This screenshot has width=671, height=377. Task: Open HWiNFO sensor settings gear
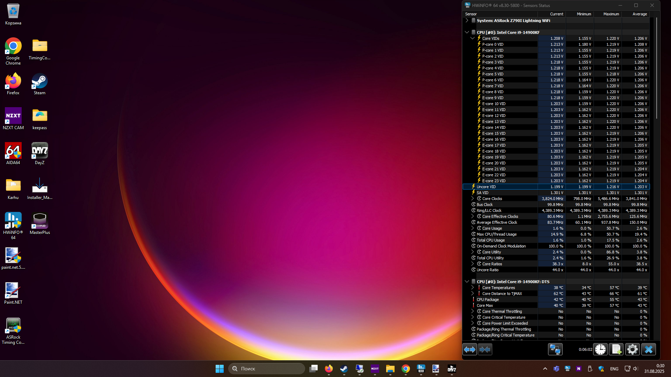632,349
